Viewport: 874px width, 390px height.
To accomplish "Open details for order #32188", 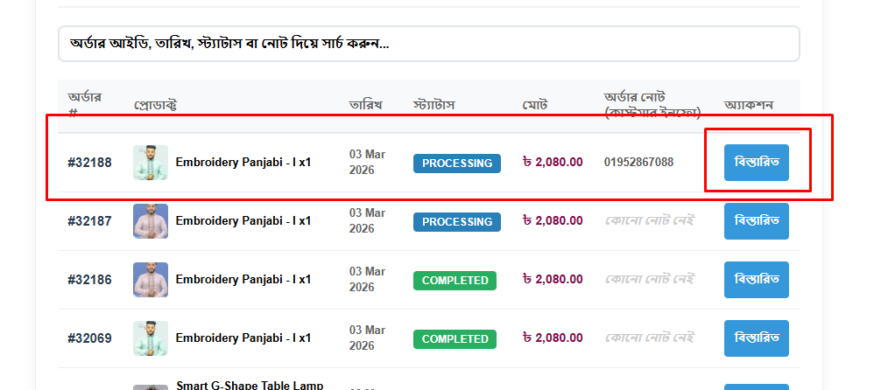I will 756,163.
